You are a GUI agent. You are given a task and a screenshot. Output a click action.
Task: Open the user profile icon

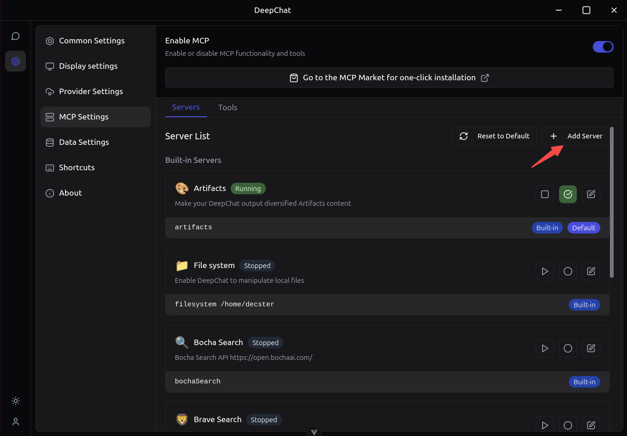point(16,421)
